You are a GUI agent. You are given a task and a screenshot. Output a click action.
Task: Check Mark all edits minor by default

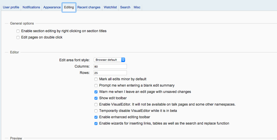tap(96, 79)
